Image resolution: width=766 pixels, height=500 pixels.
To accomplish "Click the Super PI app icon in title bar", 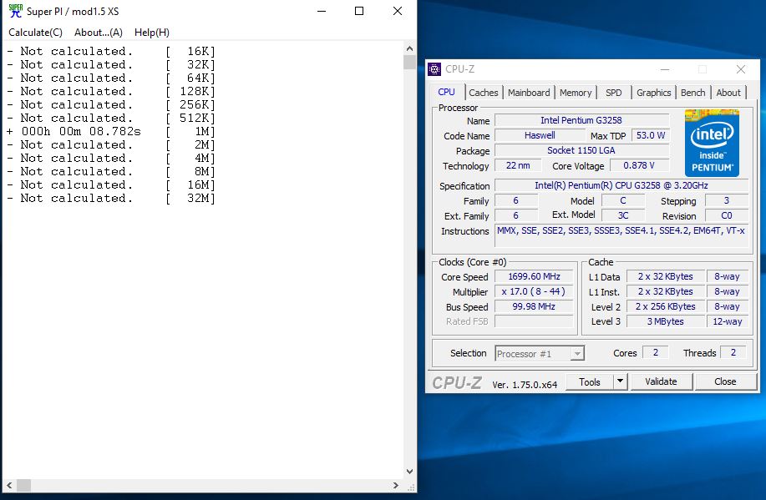I will pyautogui.click(x=16, y=11).
